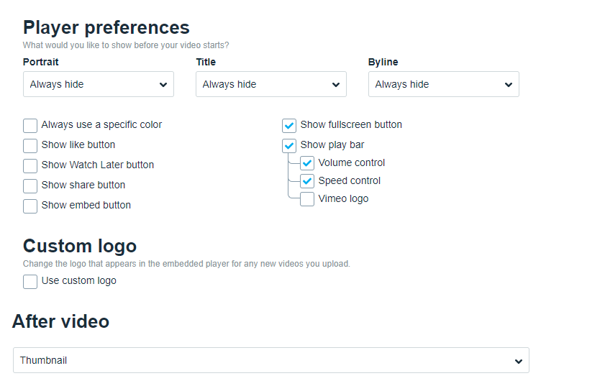Tick the 'Show like button' checkbox
Viewport: 605px width, 381px height.
pos(30,146)
